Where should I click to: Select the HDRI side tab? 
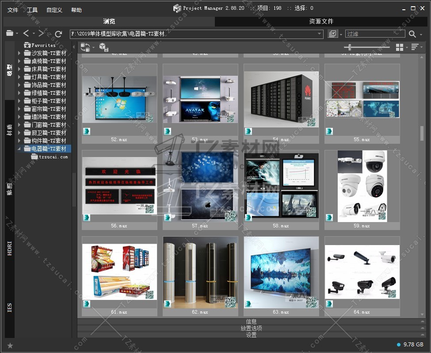[x=10, y=249]
